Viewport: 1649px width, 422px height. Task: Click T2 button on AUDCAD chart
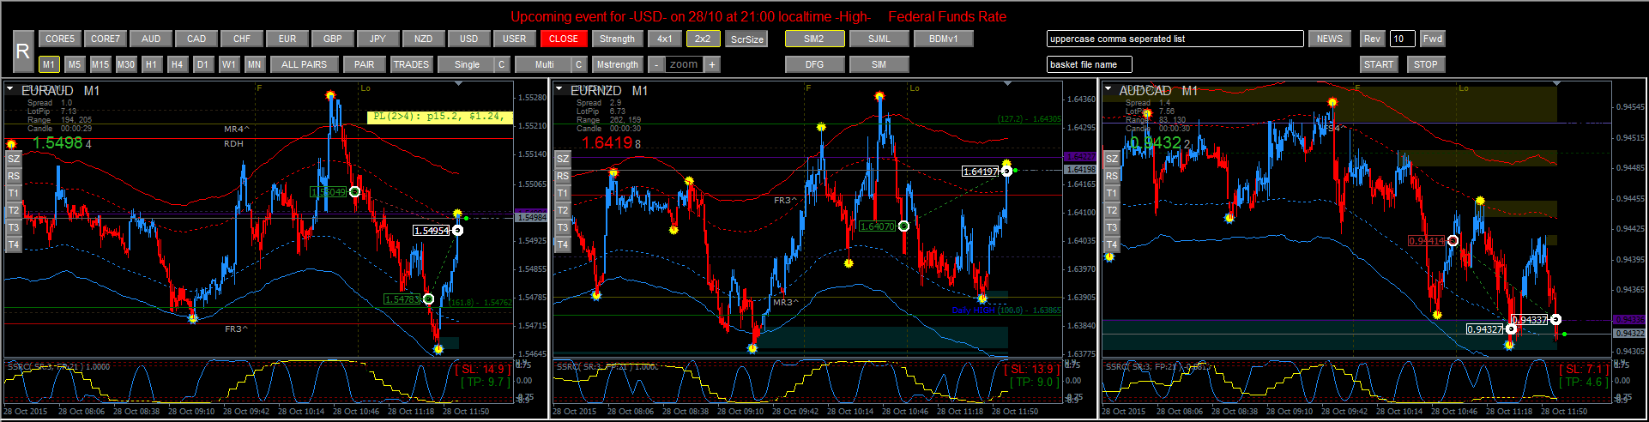[x=1112, y=210]
